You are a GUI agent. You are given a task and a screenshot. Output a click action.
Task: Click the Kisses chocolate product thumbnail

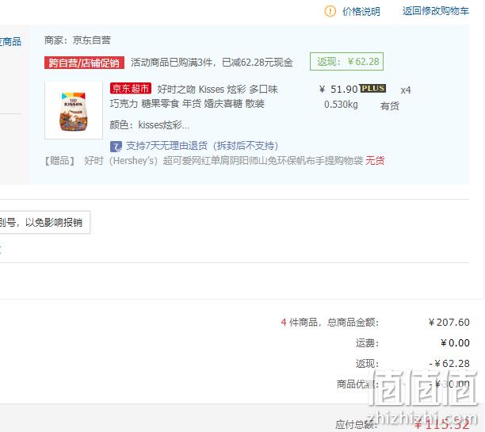tap(74, 110)
